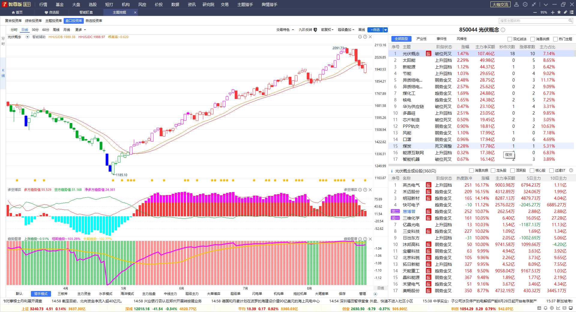Click the 大咖交流 button
Screen dimensions: 576x312
[500, 4]
